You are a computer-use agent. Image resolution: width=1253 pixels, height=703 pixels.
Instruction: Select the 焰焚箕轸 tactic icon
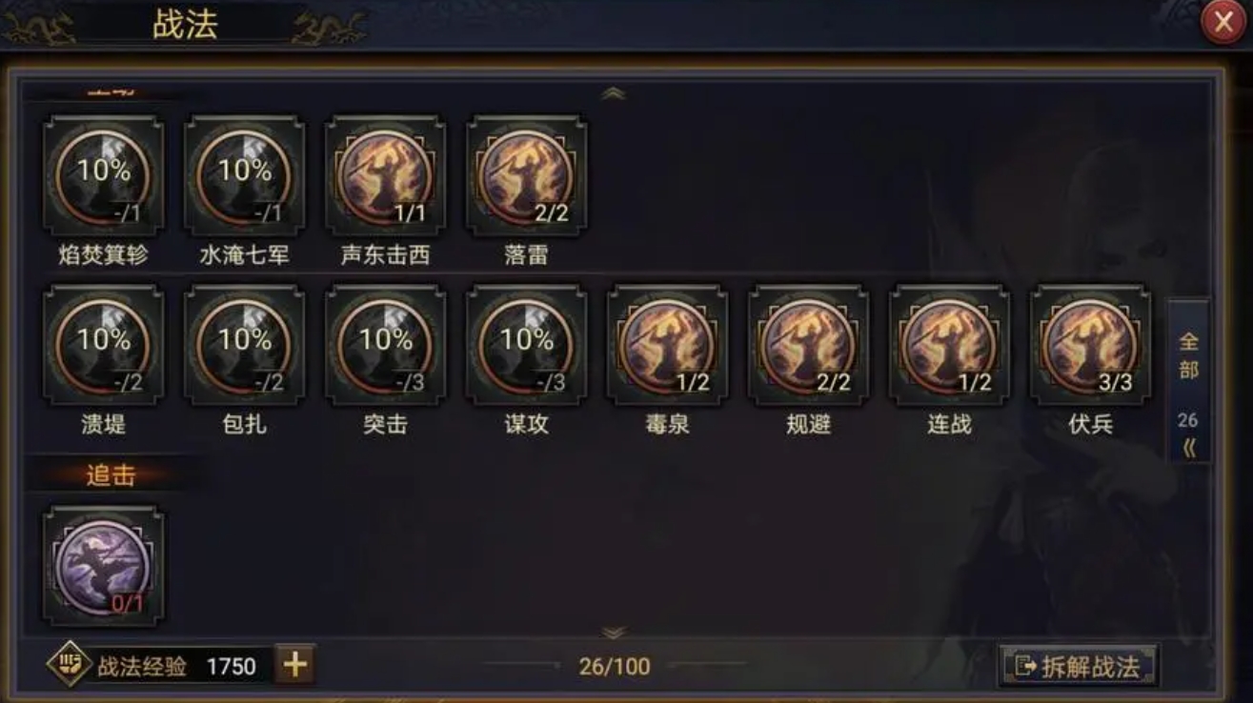click(x=103, y=176)
